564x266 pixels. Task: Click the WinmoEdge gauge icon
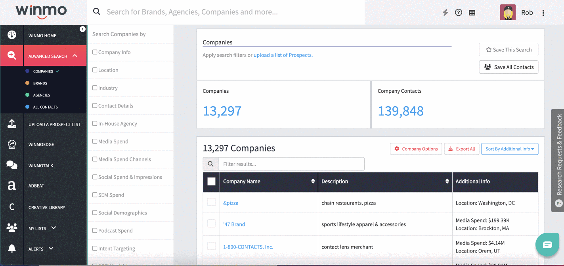(x=12, y=144)
